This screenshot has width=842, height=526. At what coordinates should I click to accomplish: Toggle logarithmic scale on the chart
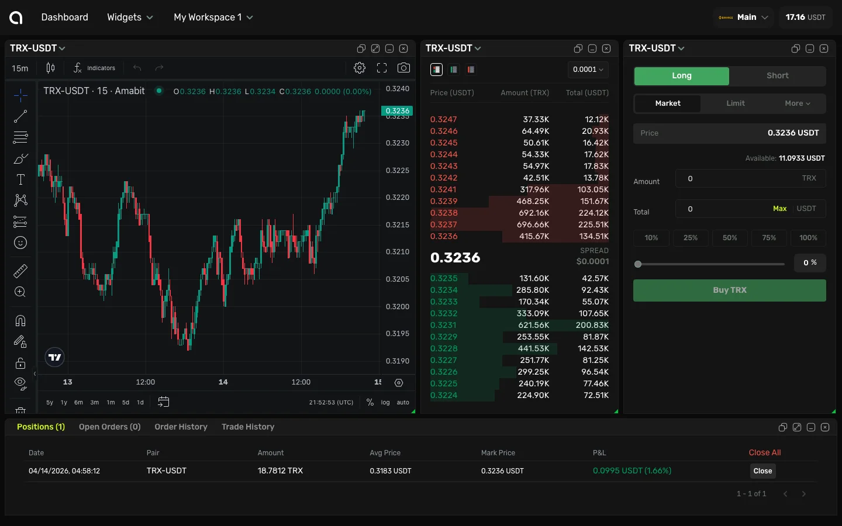[385, 402]
